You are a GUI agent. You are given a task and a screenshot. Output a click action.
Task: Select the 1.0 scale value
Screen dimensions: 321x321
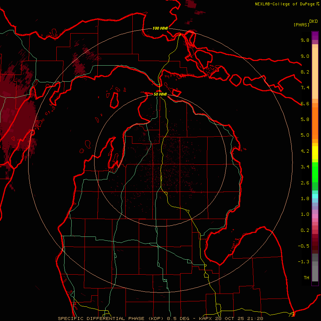[x=305, y=214]
